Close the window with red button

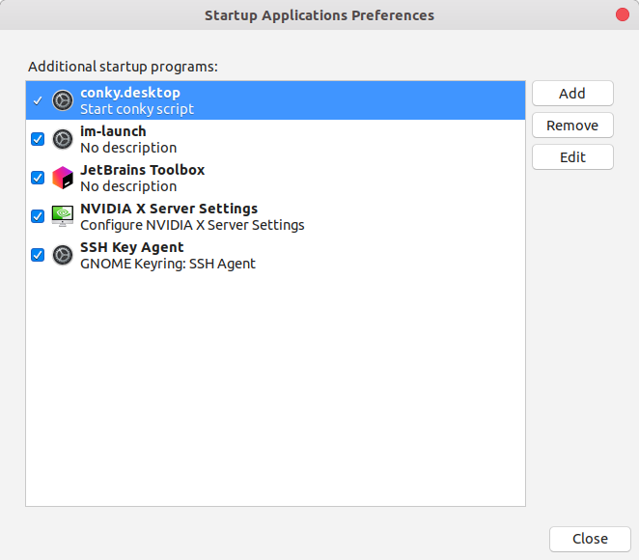coord(623,14)
